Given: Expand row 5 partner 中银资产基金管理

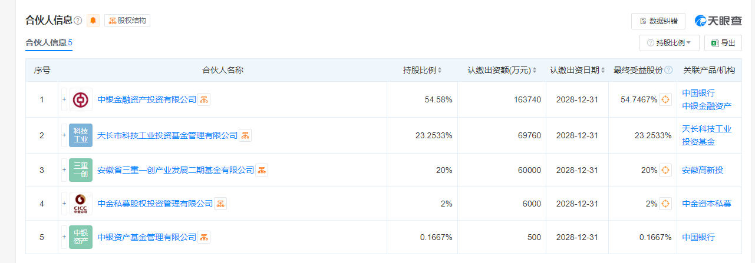Looking at the screenshot, I should [64, 237].
